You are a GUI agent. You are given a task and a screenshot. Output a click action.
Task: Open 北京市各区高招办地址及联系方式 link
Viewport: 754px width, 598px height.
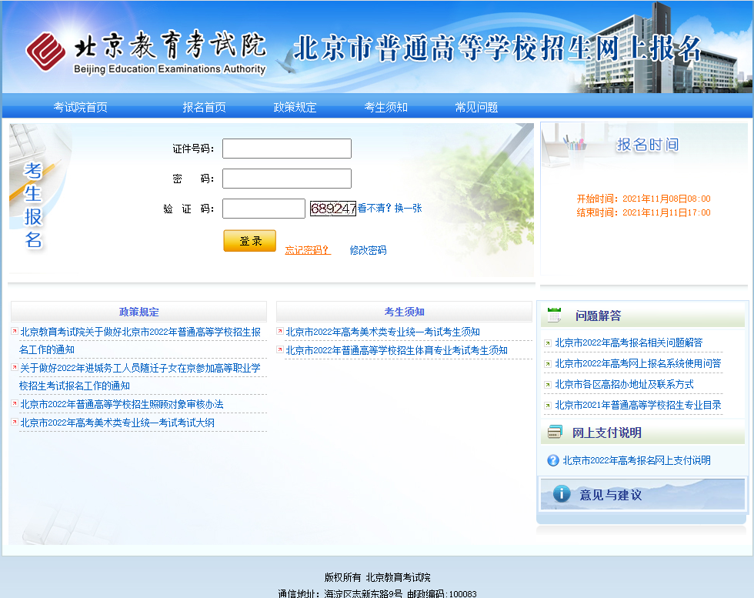624,384
